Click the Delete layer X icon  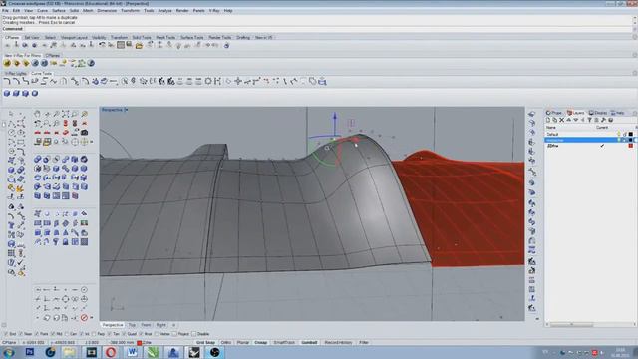[x=562, y=120]
